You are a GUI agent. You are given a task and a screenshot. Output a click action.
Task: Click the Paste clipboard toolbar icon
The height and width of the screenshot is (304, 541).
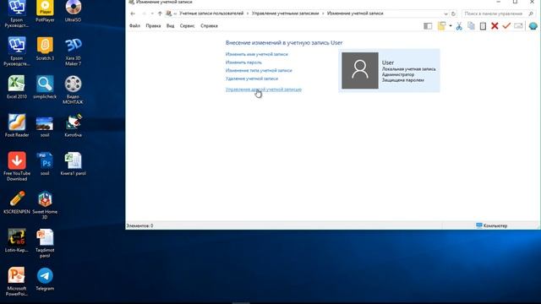point(483,26)
